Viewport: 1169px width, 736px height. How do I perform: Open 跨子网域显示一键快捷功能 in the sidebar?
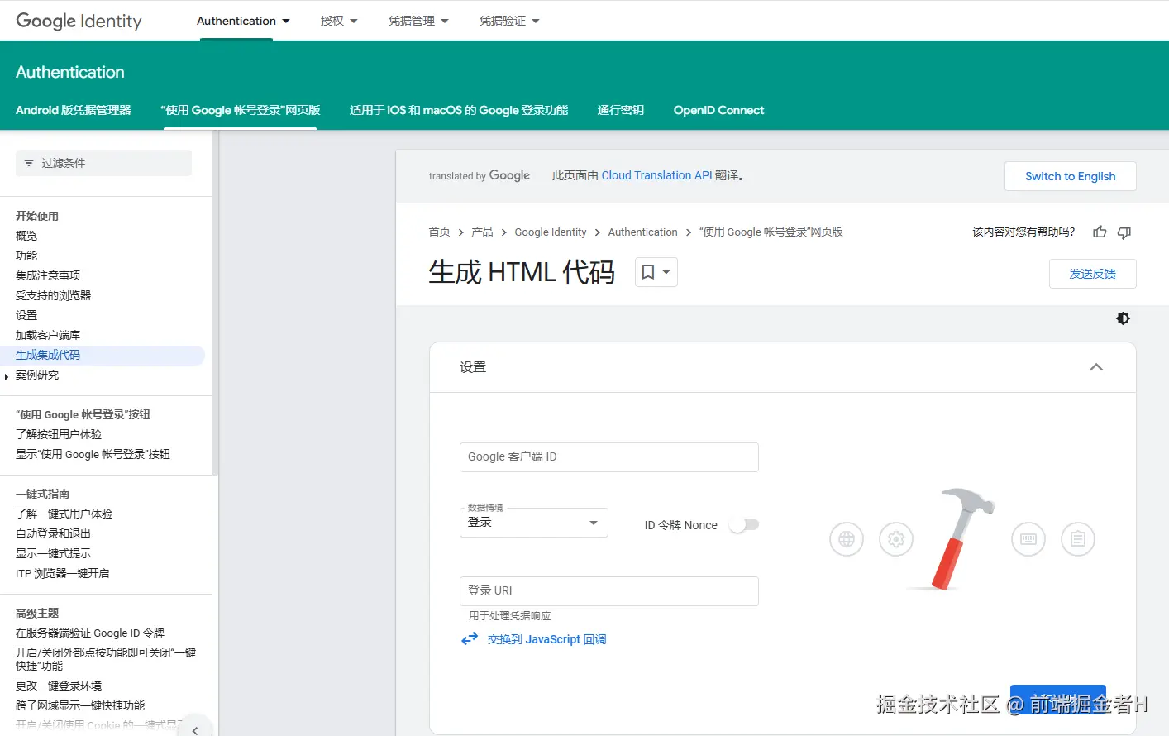(80, 705)
